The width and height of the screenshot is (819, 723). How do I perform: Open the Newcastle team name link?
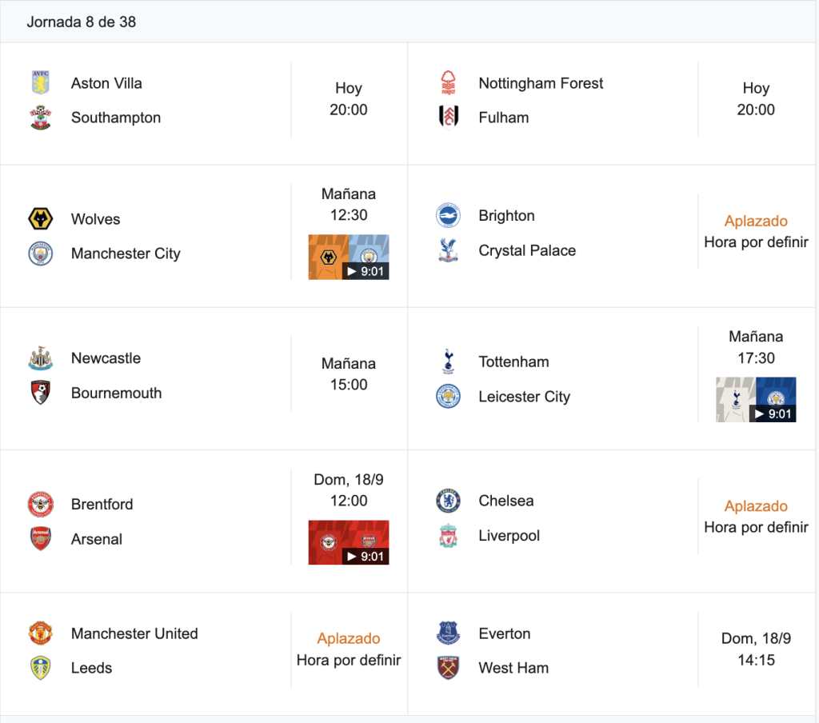(x=106, y=358)
